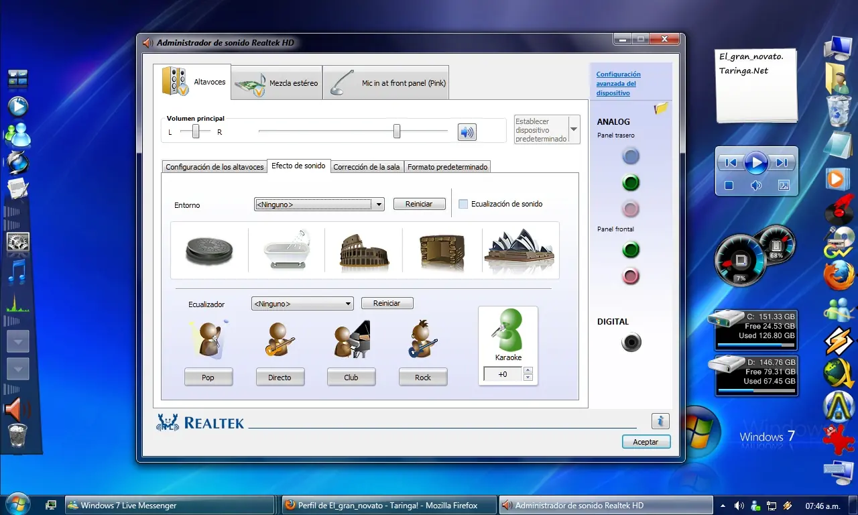Image resolution: width=858 pixels, height=515 pixels.
Task: Open the Corrección de la sala tab
Action: tap(367, 167)
